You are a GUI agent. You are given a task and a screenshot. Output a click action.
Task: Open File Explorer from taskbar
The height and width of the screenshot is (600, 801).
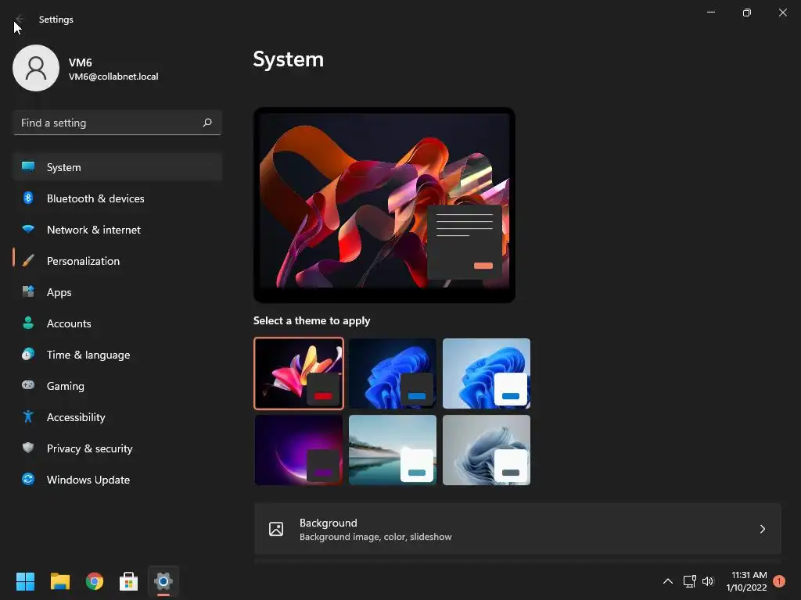click(x=59, y=581)
